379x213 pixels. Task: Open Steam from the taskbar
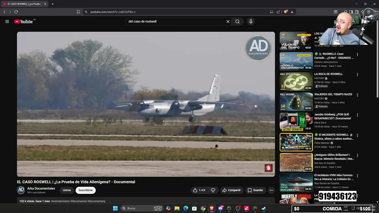tap(264, 208)
